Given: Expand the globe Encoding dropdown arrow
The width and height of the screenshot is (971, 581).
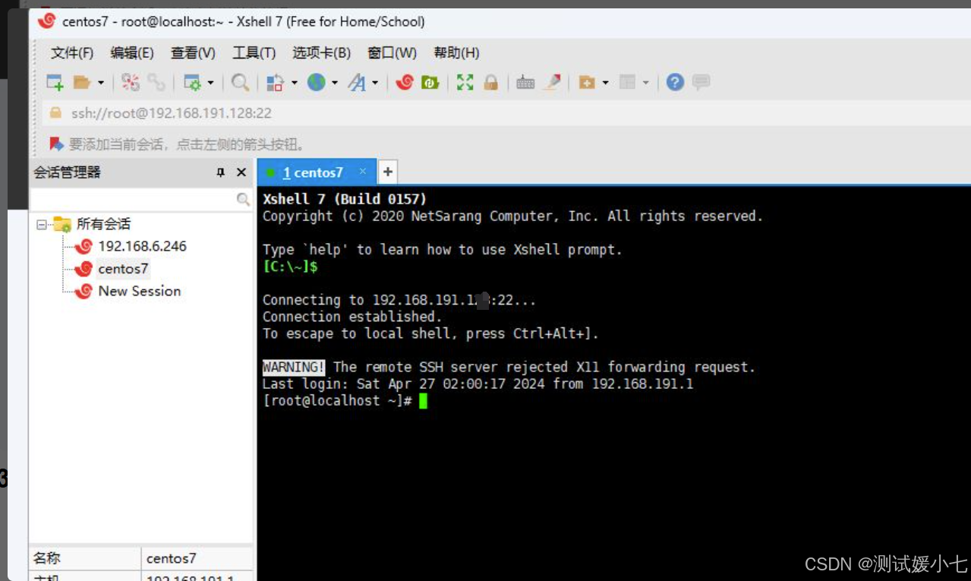Looking at the screenshot, I should (334, 83).
